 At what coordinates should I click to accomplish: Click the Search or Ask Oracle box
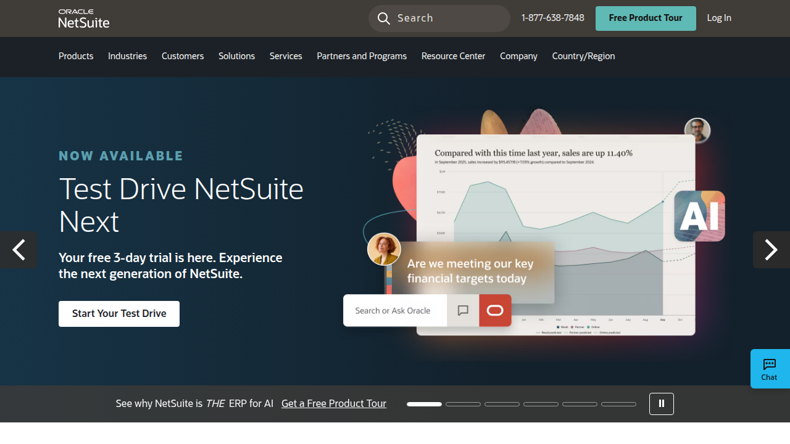(395, 310)
